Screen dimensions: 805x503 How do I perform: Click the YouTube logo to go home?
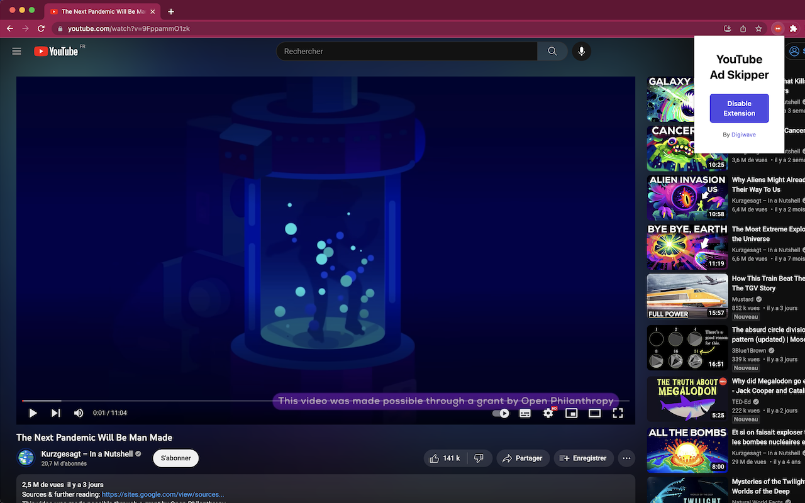55,51
